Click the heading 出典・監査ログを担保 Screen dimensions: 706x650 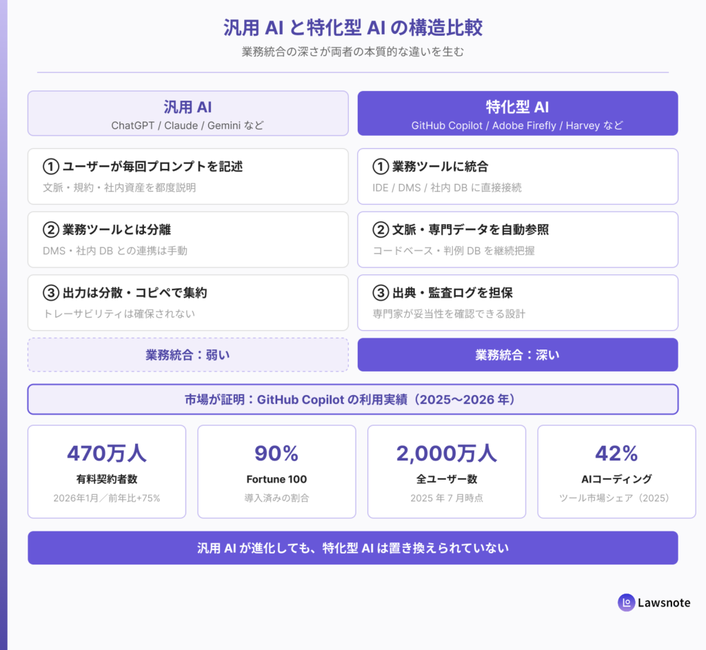443,292
